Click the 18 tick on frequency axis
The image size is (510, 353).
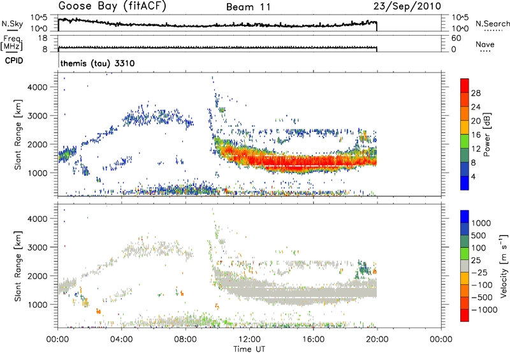pos(43,38)
